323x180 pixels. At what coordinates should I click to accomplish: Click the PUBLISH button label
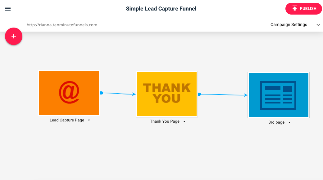point(308,9)
